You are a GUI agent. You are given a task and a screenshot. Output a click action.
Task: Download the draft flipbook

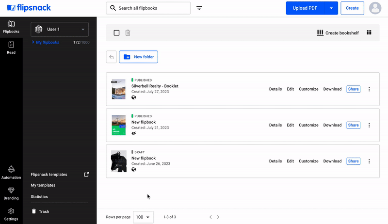pyautogui.click(x=332, y=161)
